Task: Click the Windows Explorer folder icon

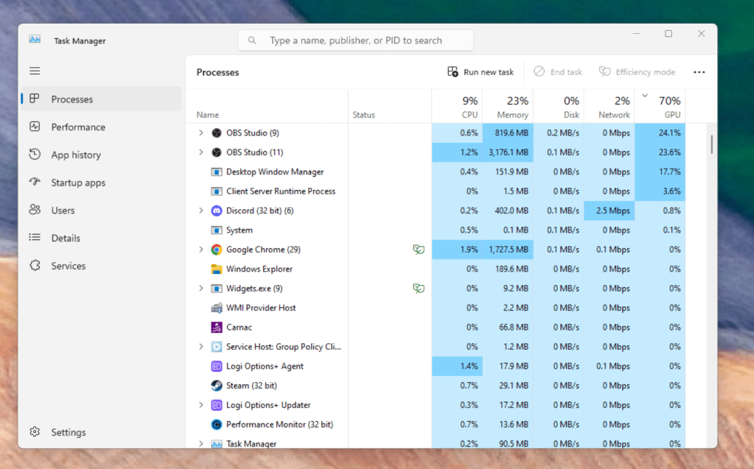Action: pos(217,269)
